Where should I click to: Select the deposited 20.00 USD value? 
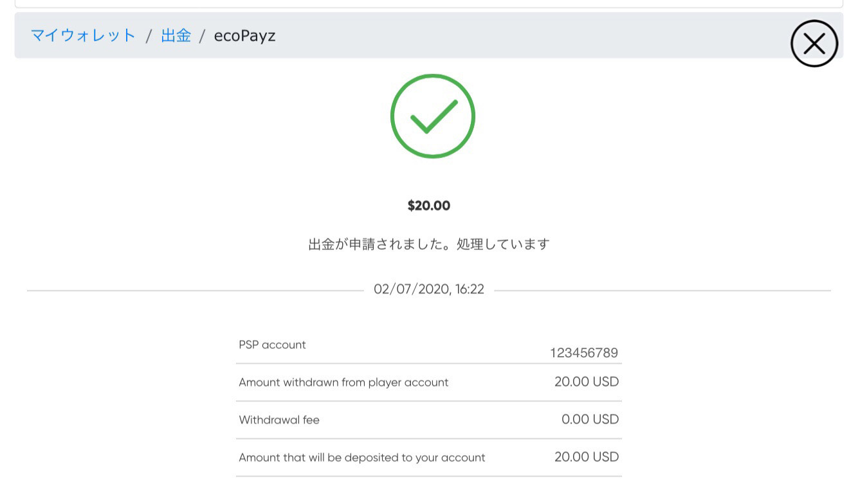[587, 457]
